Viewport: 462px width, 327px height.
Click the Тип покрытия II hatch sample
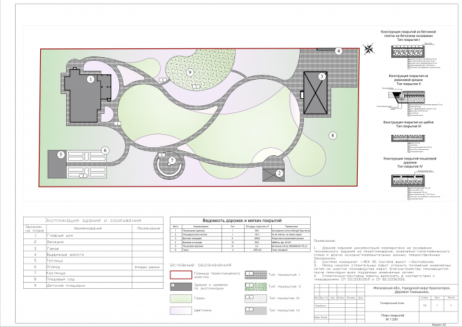pyautogui.click(x=256, y=287)
